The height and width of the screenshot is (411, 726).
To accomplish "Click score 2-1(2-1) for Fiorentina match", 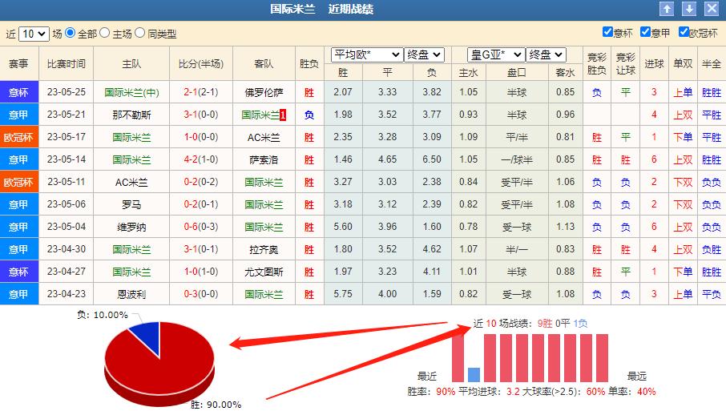I will [x=201, y=92].
